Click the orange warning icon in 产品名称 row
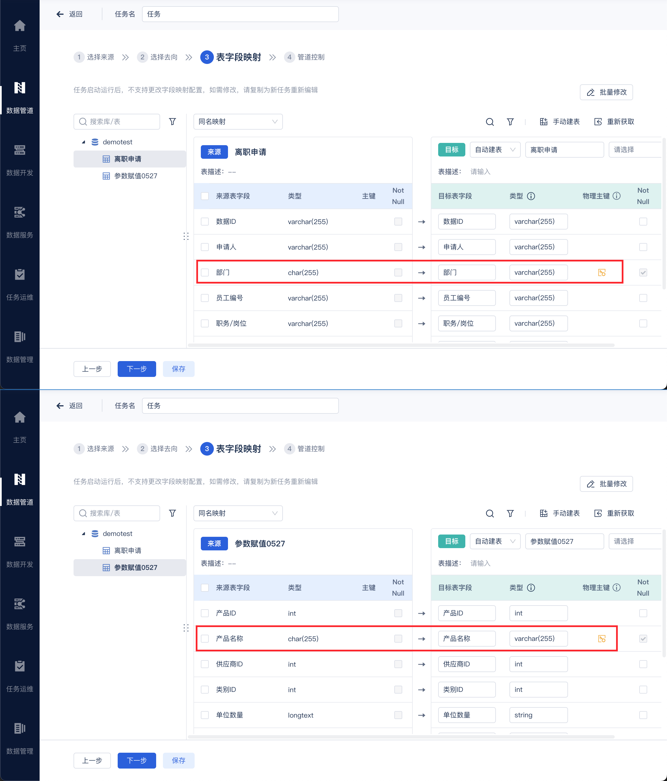The image size is (667, 781). (602, 638)
